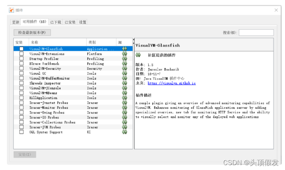Click the source icon in VisualVM-BufferMonitor row
Image resolution: width=285 pixels, height=170 pixels.
pyautogui.click(x=124, y=78)
